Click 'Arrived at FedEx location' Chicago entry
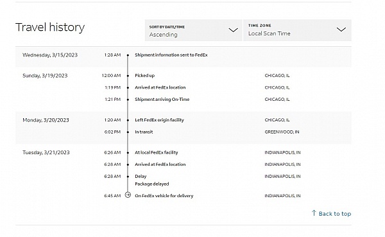This screenshot has width=385, height=237. click(160, 87)
